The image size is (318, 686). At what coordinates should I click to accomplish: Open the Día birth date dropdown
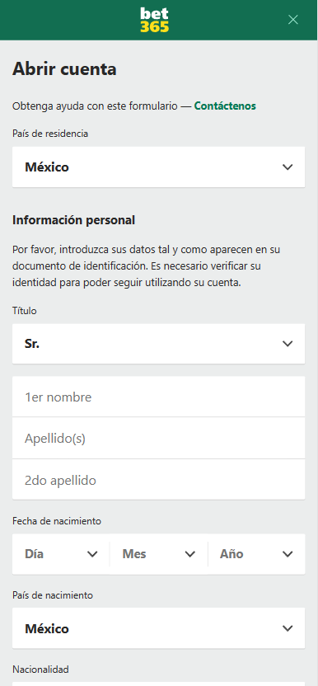click(x=61, y=554)
